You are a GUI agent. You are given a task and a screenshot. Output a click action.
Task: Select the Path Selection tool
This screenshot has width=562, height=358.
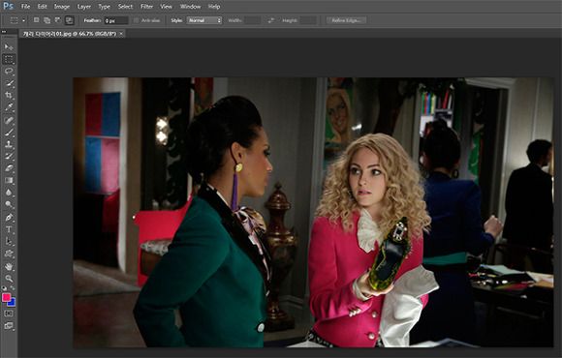tap(9, 242)
